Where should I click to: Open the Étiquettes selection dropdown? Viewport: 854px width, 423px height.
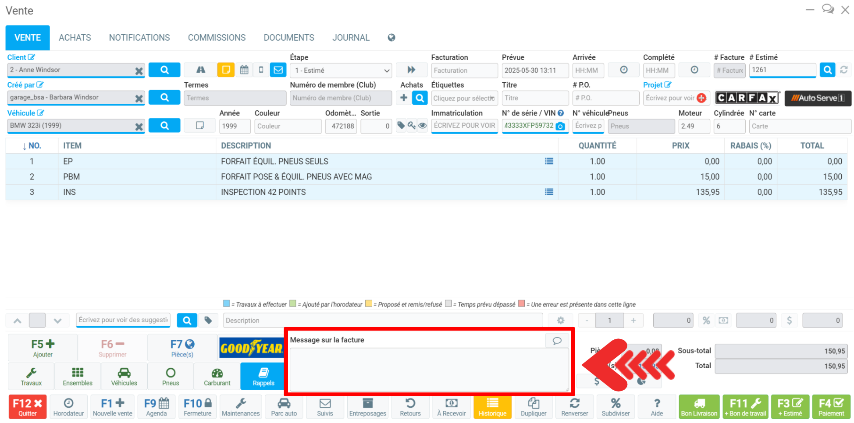coord(464,98)
